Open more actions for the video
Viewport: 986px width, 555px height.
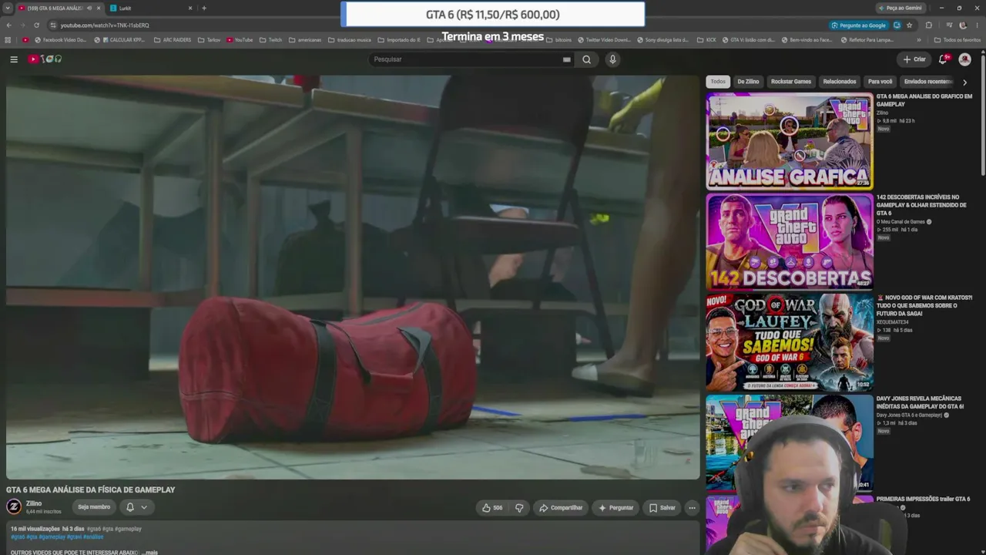(692, 508)
